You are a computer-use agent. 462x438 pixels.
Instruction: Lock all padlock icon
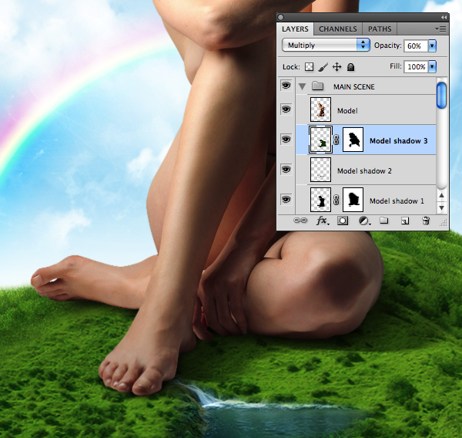350,67
